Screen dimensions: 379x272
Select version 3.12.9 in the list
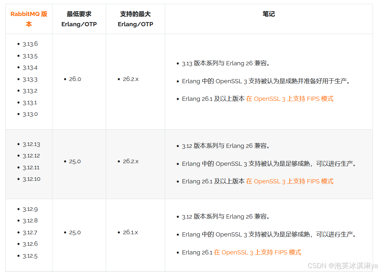(30, 209)
